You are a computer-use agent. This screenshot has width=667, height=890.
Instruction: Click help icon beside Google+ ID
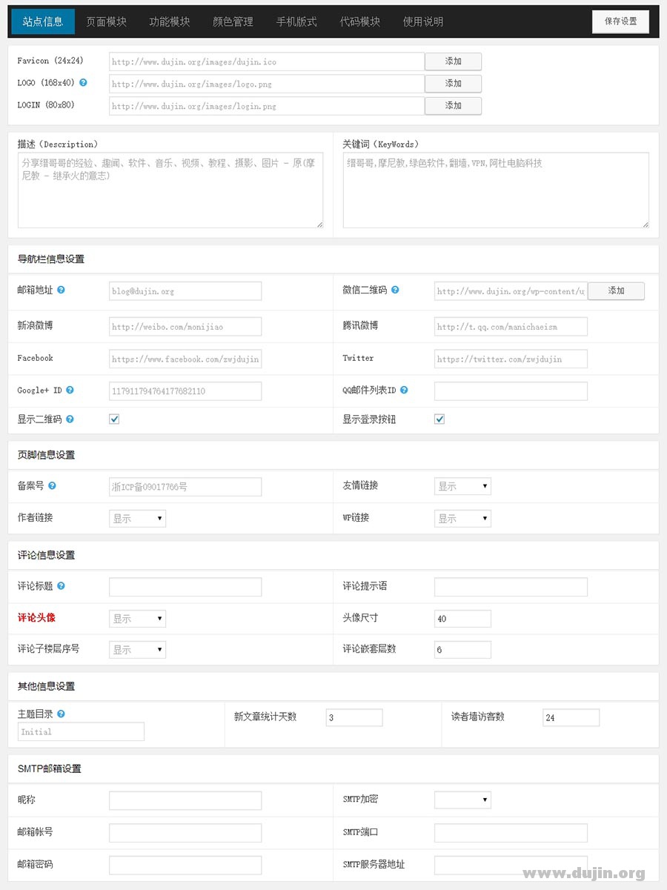click(x=70, y=390)
